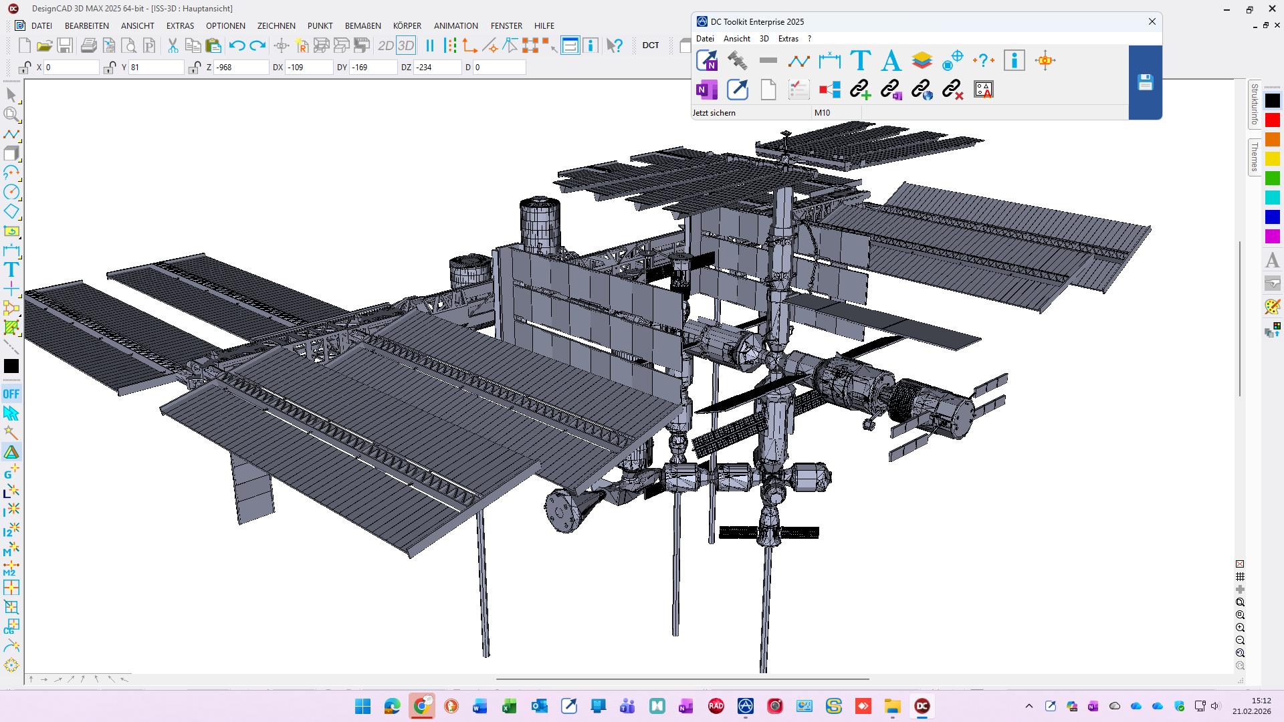Image resolution: width=1284 pixels, height=722 pixels.
Task: Open the KÖRPER menu
Action: 407,26
